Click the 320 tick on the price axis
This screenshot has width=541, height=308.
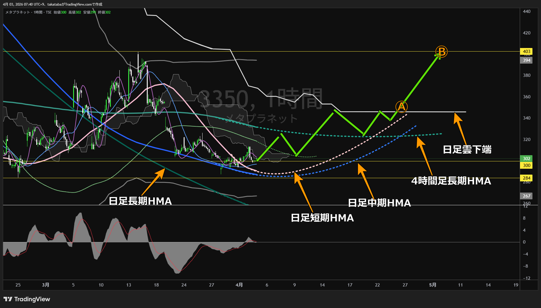coord(527,140)
